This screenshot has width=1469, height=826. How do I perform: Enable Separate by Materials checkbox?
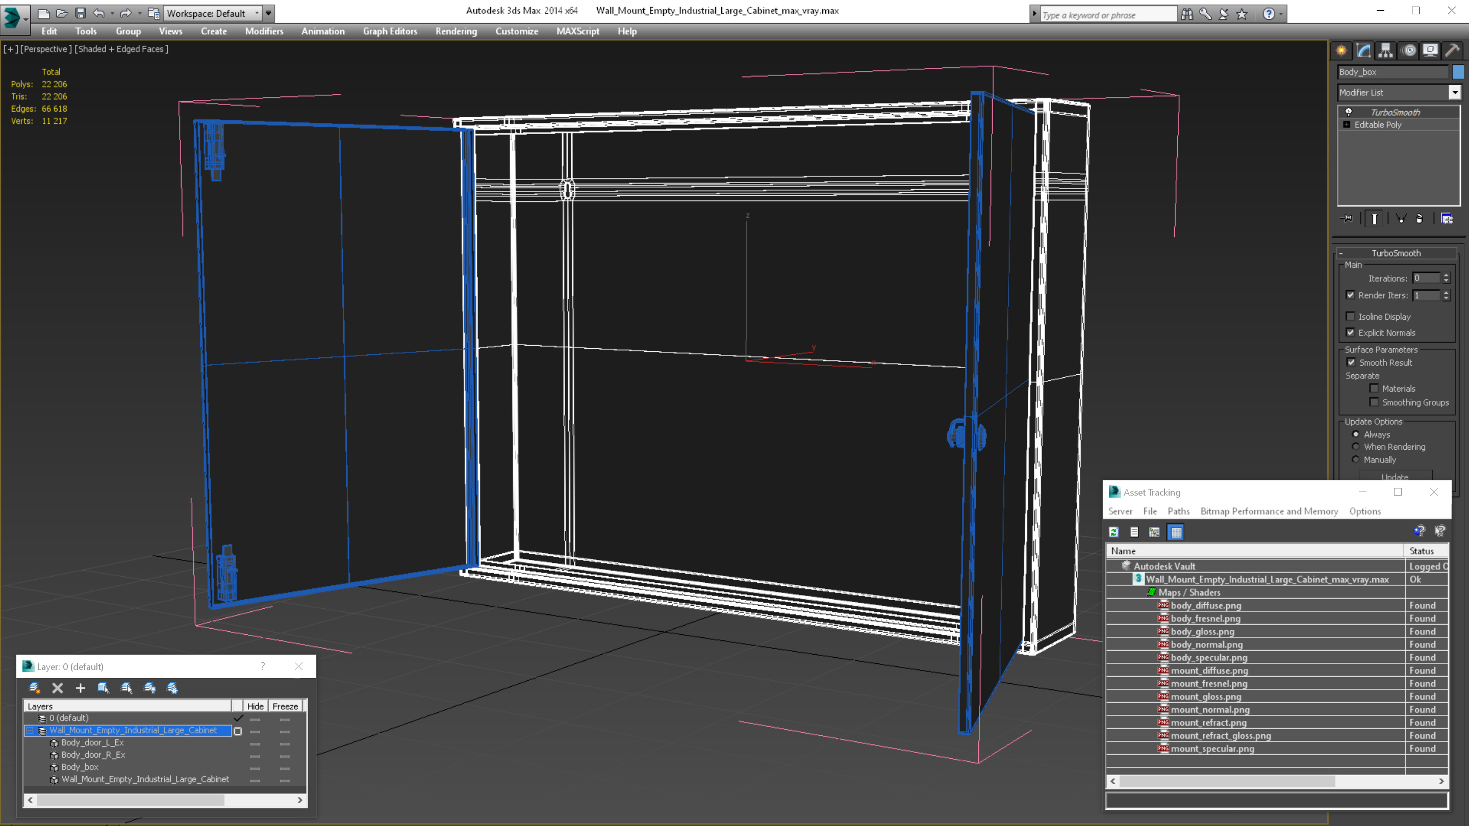coord(1374,389)
